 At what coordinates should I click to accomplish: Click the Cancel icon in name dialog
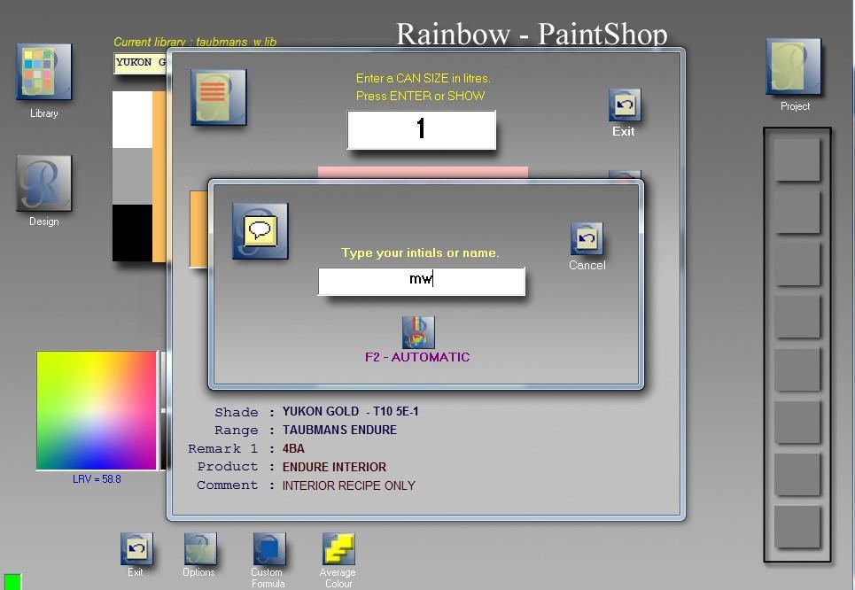587,239
